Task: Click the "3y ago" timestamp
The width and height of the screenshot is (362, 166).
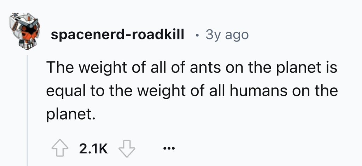Action: tap(227, 35)
